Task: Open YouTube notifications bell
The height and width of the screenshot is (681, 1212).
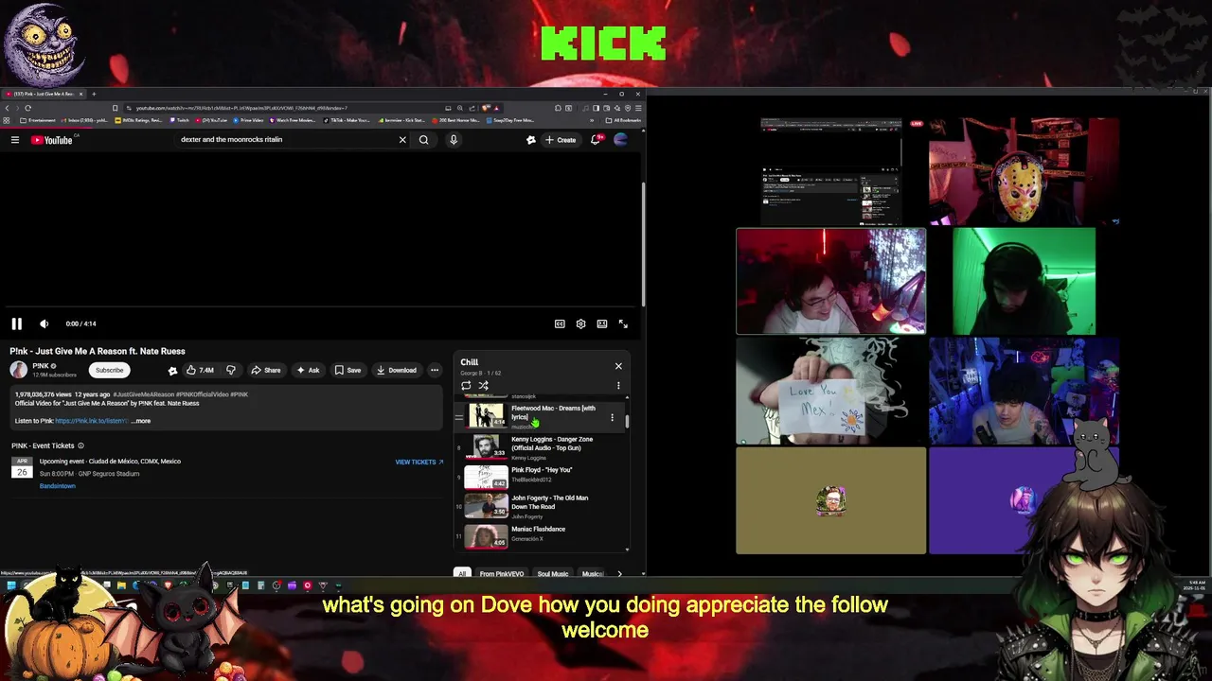Action: point(596,140)
